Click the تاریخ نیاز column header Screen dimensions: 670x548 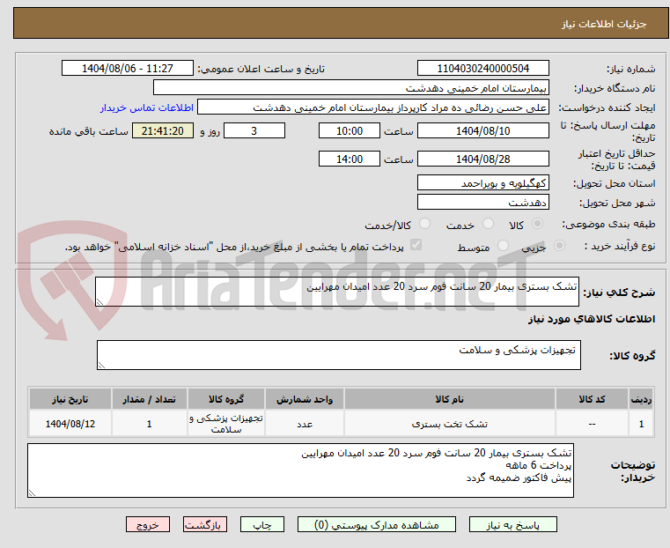click(70, 399)
